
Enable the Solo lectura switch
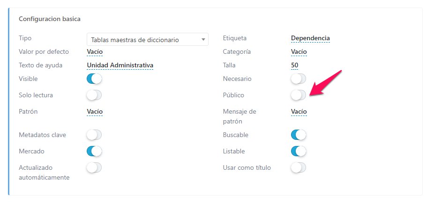[x=94, y=95]
